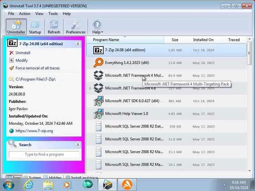
Task: Sort by the Program Name column header
Action: pos(125,40)
